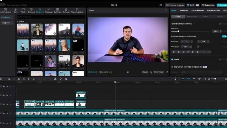Switch to the Adjustment tab in inspector

[x=214, y=10]
